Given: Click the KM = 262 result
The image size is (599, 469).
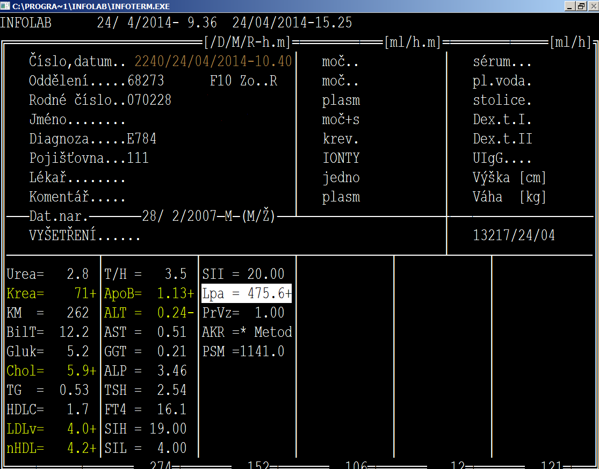Looking at the screenshot, I should click(x=48, y=313).
